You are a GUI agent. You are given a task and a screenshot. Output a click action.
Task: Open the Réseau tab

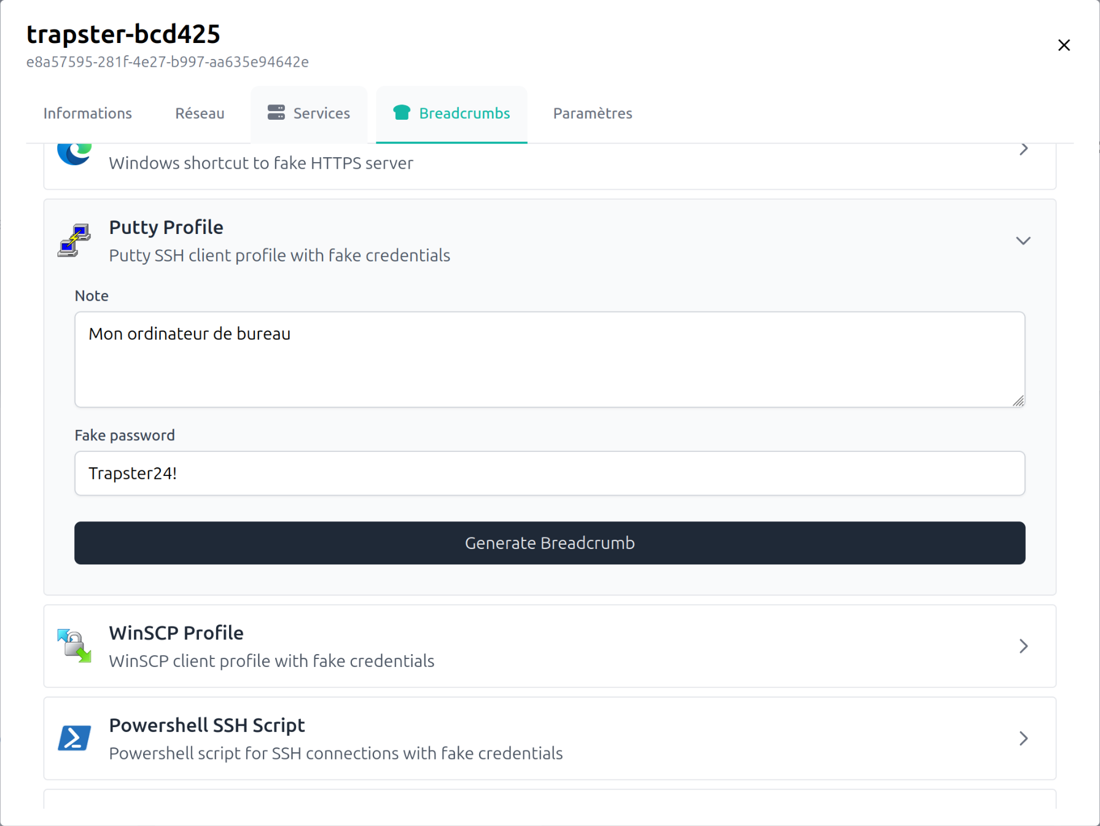coord(200,114)
